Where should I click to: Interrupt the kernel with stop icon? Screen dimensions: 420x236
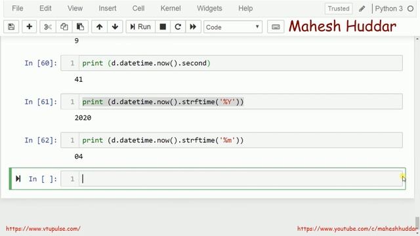(x=163, y=27)
